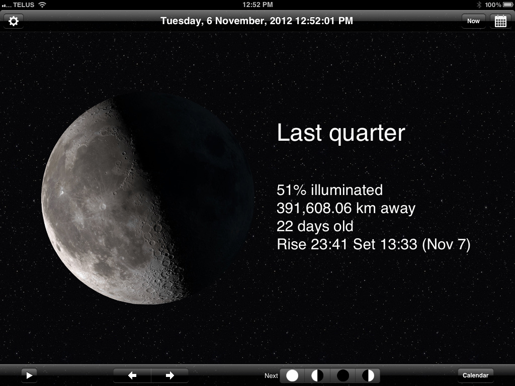This screenshot has height=386, width=515.
Task: Tap the 22 days old line
Action: [x=315, y=226]
